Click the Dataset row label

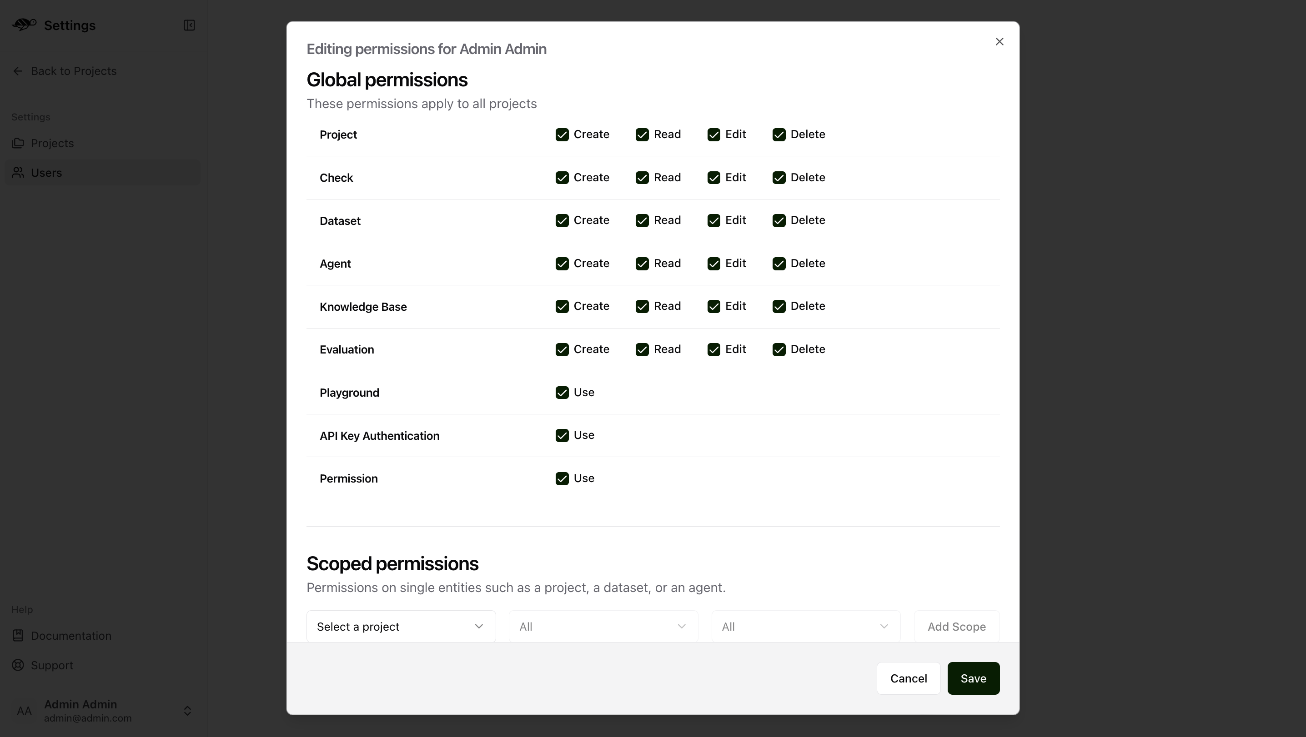click(x=340, y=221)
